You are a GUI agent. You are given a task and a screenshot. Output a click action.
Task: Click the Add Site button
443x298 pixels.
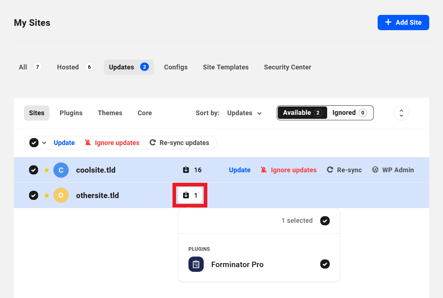[x=403, y=23]
